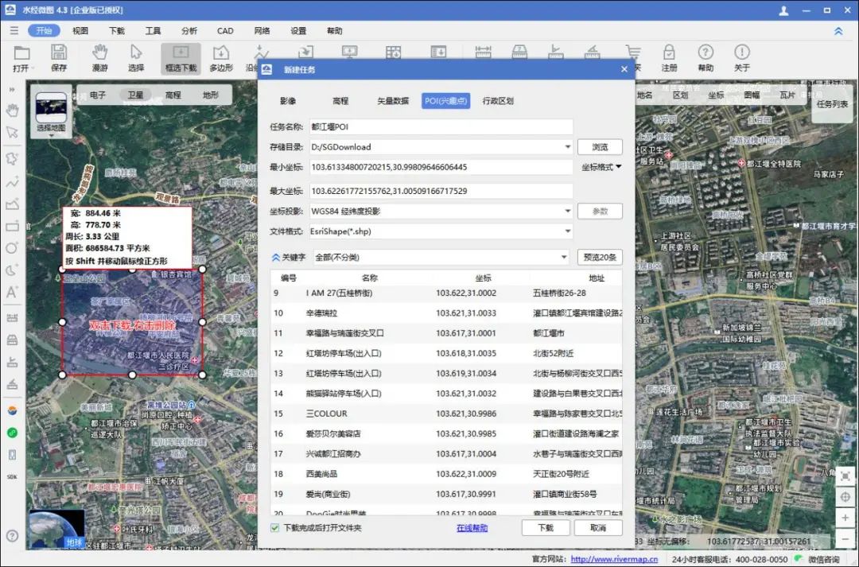Select the draw polygon tool in left sidebar
This screenshot has width=859, height=567.
click(12, 159)
